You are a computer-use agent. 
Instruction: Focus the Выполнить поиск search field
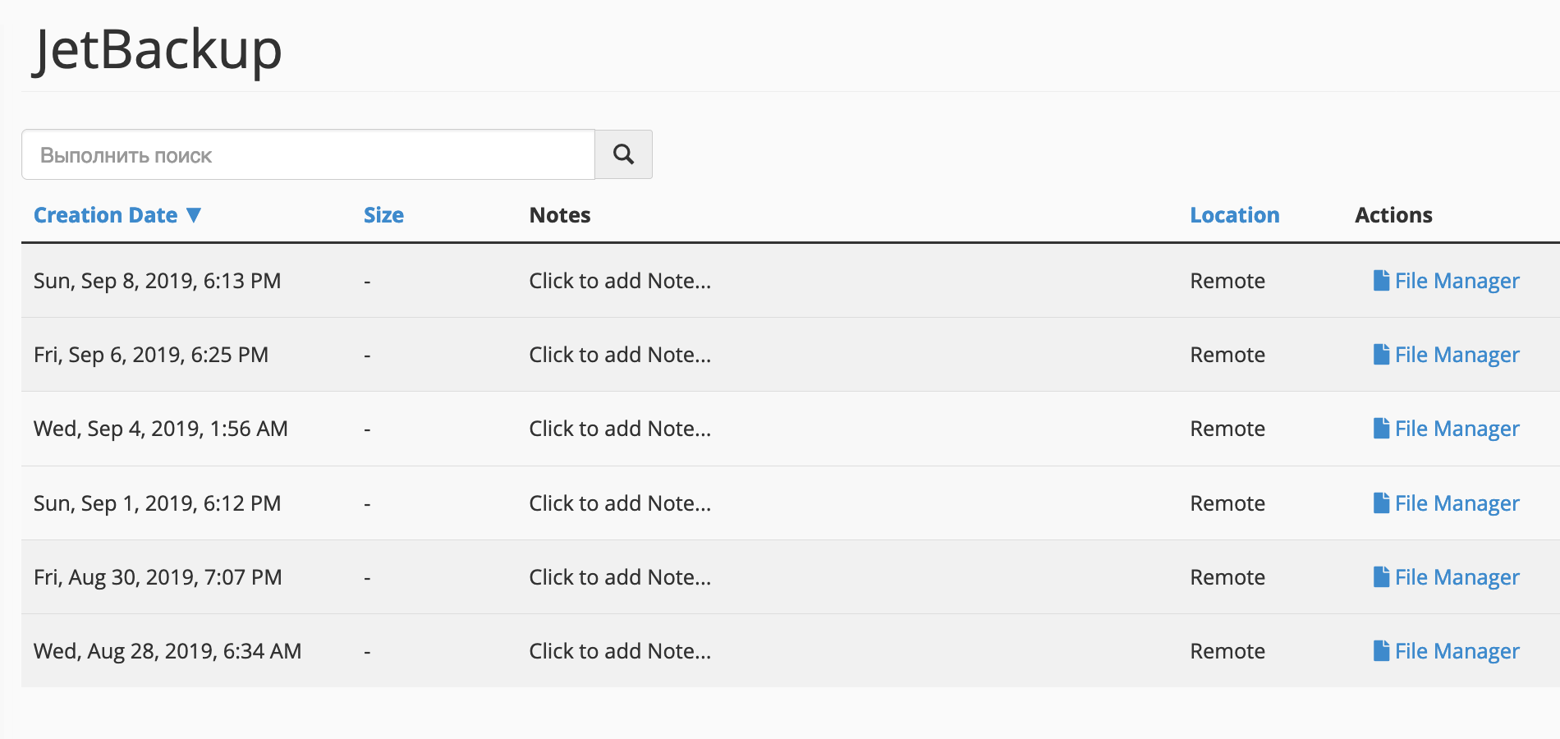308,154
